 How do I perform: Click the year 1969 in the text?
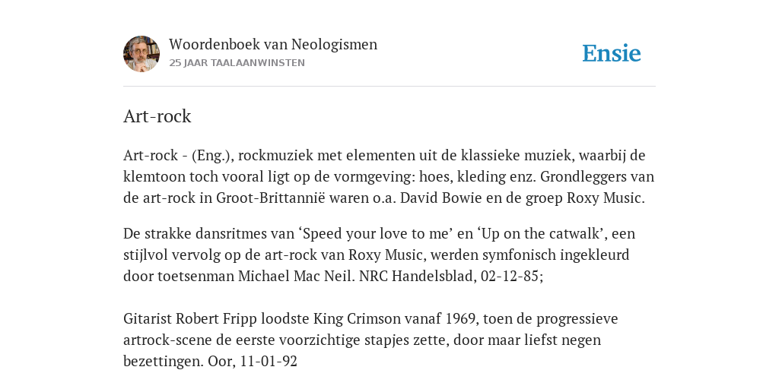[460, 318]
